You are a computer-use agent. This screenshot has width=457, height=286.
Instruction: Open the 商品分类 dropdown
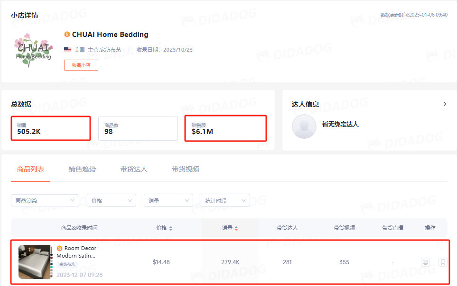pyautogui.click(x=45, y=200)
